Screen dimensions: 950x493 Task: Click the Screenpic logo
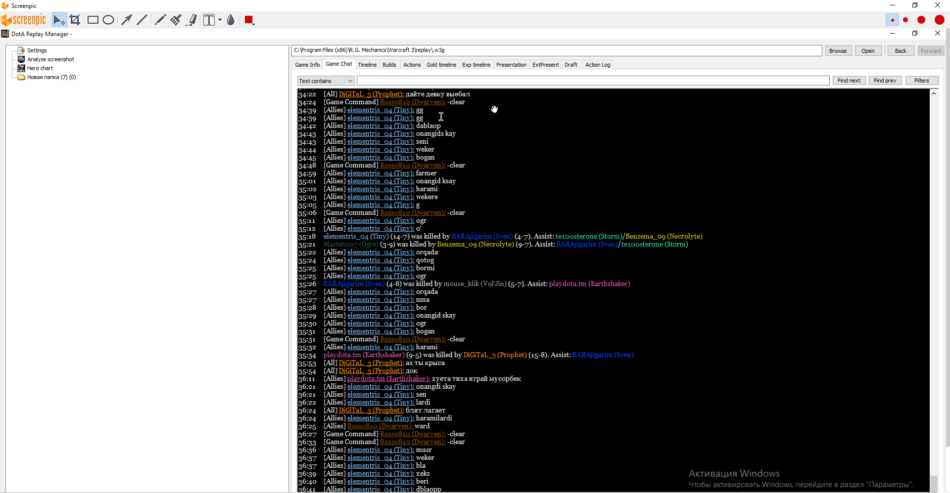tap(24, 20)
